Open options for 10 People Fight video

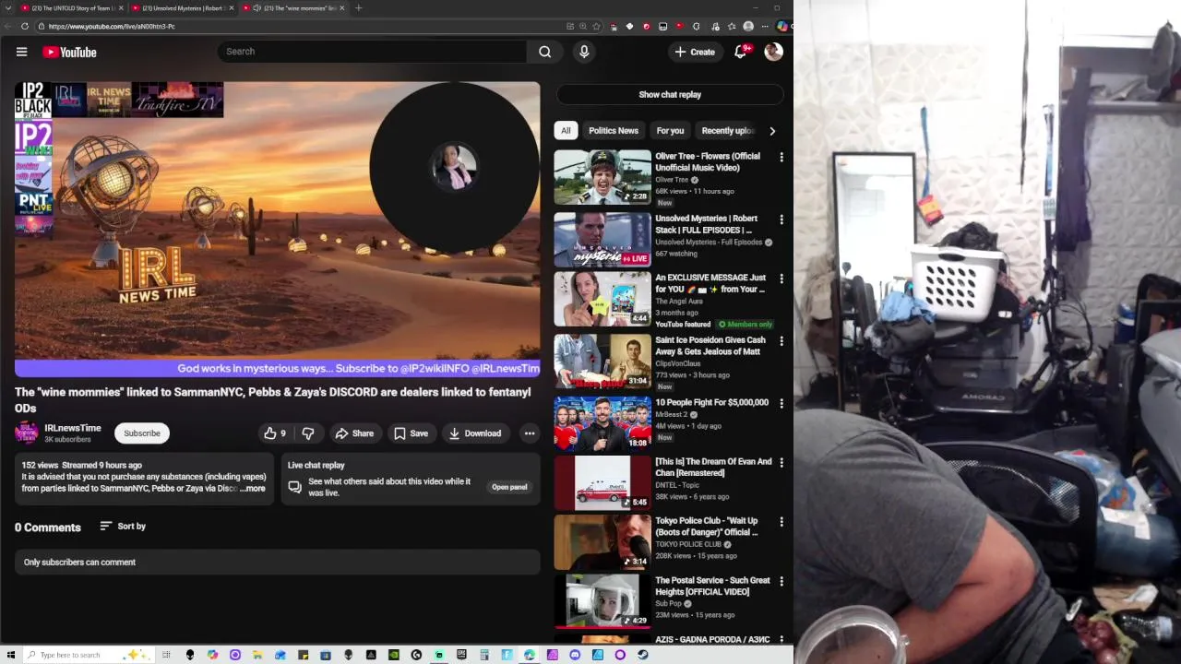click(781, 404)
